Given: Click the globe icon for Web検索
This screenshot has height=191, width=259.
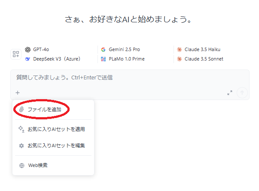Looking at the screenshot, I should (x=21, y=165).
